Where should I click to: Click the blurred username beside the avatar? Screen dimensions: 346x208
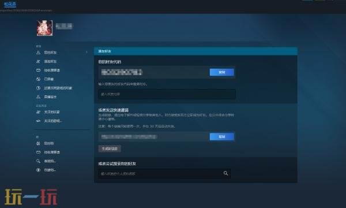64,26
